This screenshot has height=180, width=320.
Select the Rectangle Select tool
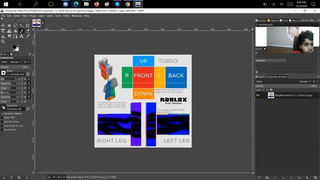coord(9,25)
